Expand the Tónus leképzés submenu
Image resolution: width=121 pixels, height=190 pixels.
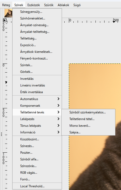click(37, 126)
